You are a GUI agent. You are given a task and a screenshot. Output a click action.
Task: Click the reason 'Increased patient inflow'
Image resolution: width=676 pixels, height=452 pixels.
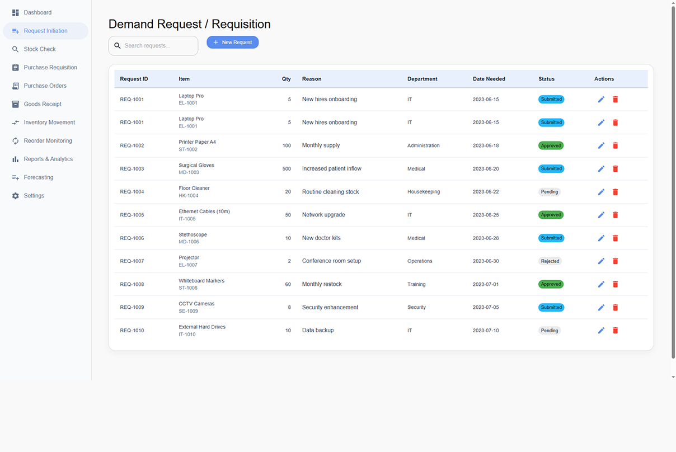[x=332, y=168]
